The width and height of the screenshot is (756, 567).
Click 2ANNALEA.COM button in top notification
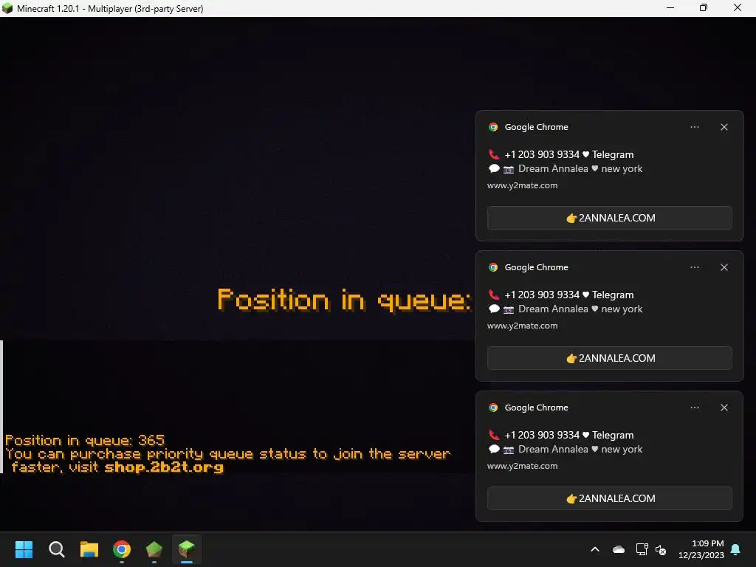click(609, 218)
